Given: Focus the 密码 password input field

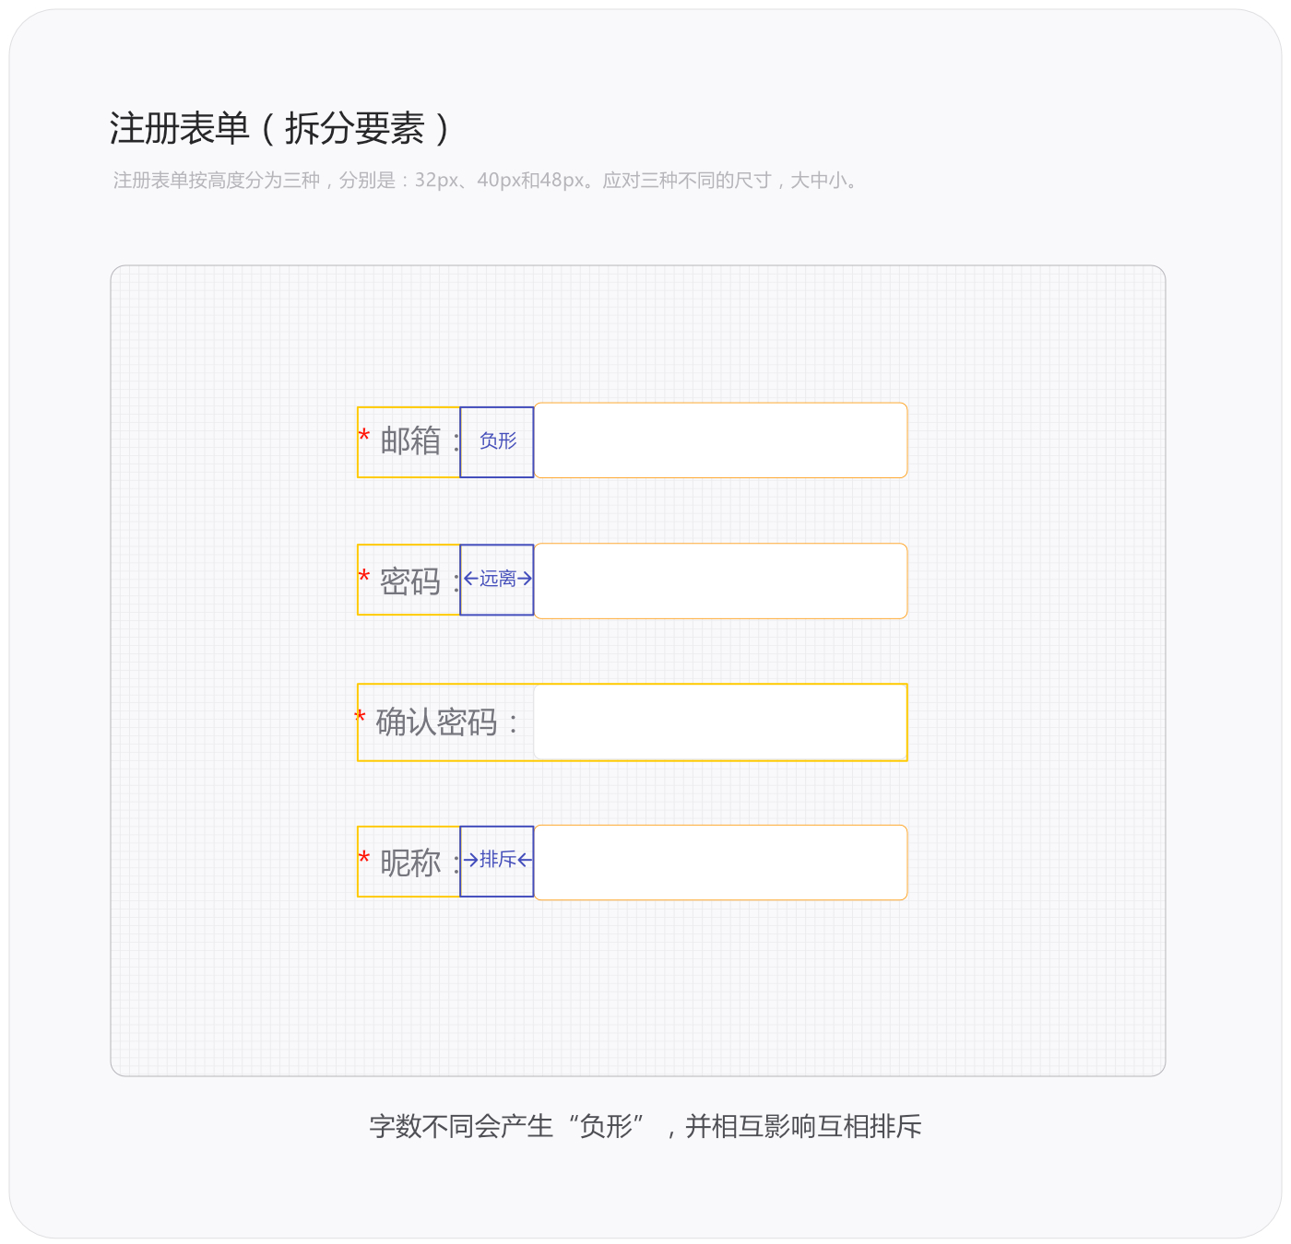Looking at the screenshot, I should point(720,581).
